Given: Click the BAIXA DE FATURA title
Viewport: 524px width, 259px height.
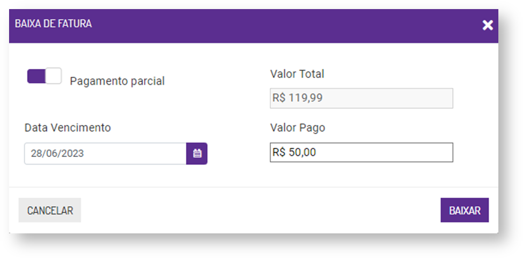Looking at the screenshot, I should point(53,24).
